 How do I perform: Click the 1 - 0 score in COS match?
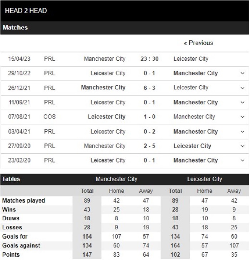click(x=149, y=117)
